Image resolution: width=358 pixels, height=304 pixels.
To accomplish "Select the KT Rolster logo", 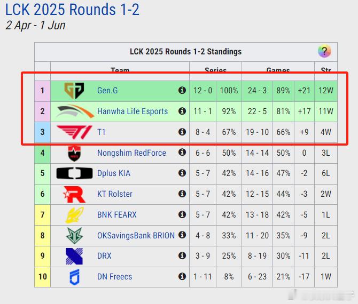I will (x=74, y=194).
